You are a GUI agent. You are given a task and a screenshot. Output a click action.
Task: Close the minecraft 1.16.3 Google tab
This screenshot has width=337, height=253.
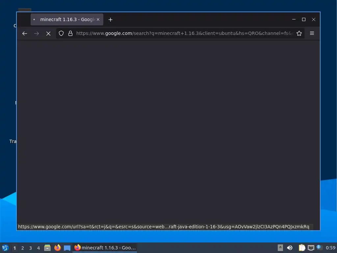98,19
